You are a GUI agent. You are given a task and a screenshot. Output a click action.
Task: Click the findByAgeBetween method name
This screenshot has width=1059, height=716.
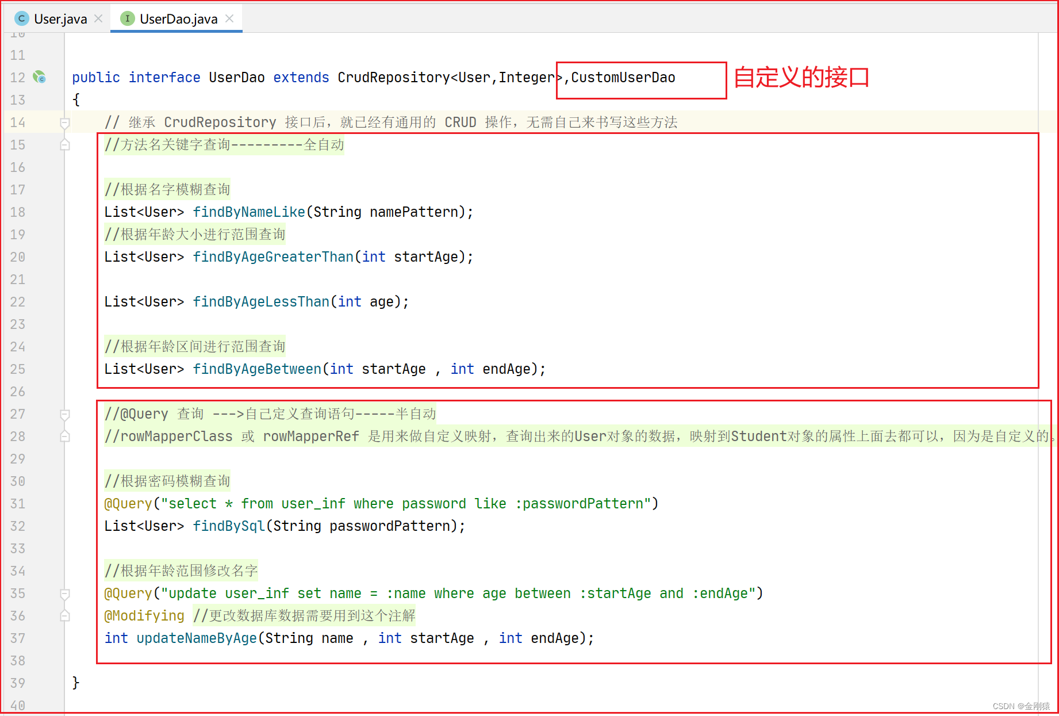(x=257, y=369)
